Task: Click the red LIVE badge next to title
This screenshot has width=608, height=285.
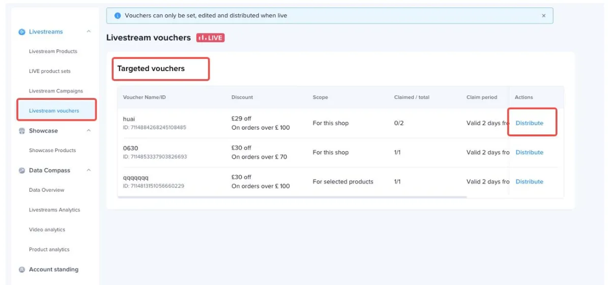Action: (210, 38)
